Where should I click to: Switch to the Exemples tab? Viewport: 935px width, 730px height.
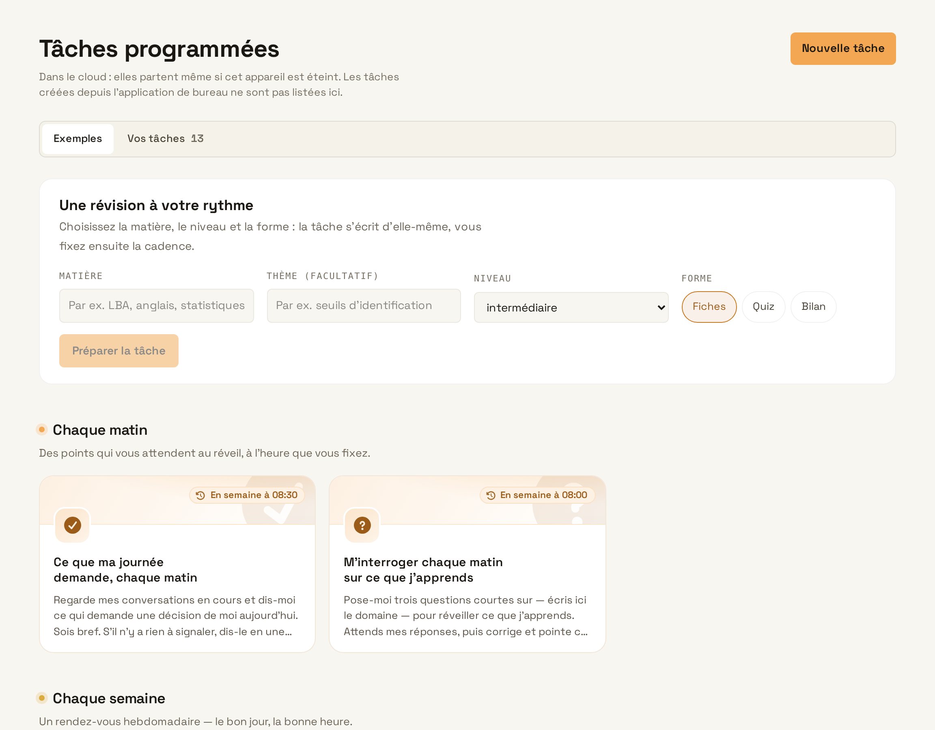(x=78, y=139)
